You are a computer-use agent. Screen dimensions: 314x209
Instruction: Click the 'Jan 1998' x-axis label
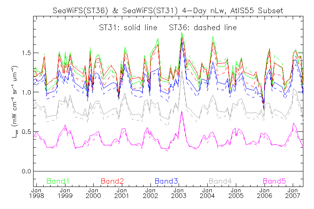click(36, 193)
